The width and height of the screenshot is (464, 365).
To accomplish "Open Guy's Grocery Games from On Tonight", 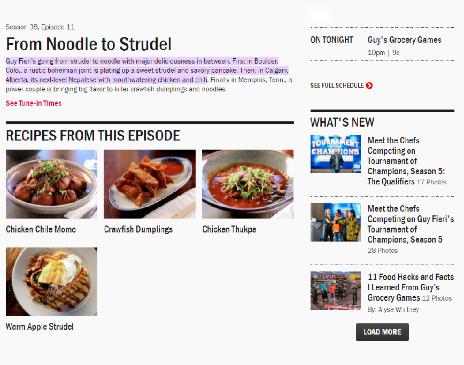I will (404, 40).
